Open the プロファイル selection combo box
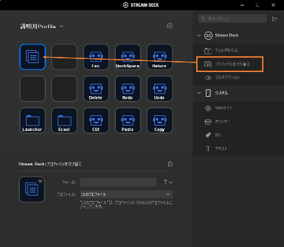The image size is (284, 247). pos(126,194)
